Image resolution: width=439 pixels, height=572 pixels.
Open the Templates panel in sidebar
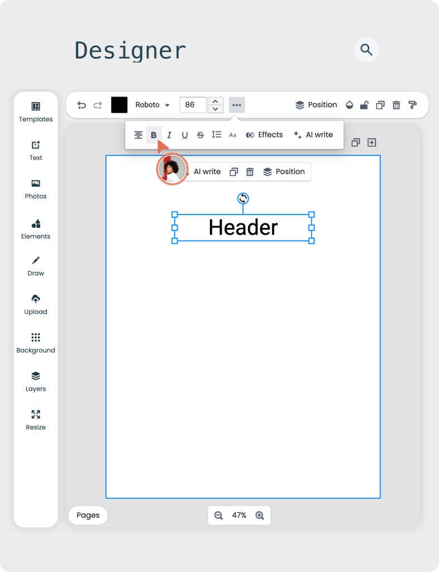36,112
